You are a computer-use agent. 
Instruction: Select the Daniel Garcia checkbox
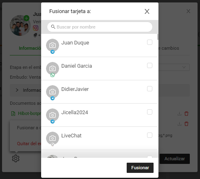click(149, 66)
